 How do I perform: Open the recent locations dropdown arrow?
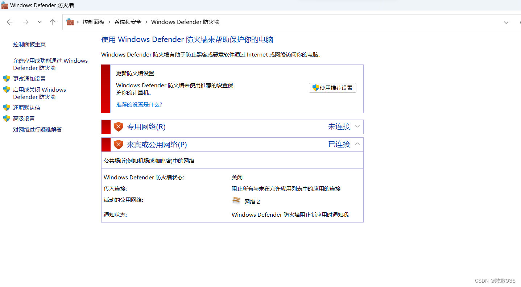point(40,22)
